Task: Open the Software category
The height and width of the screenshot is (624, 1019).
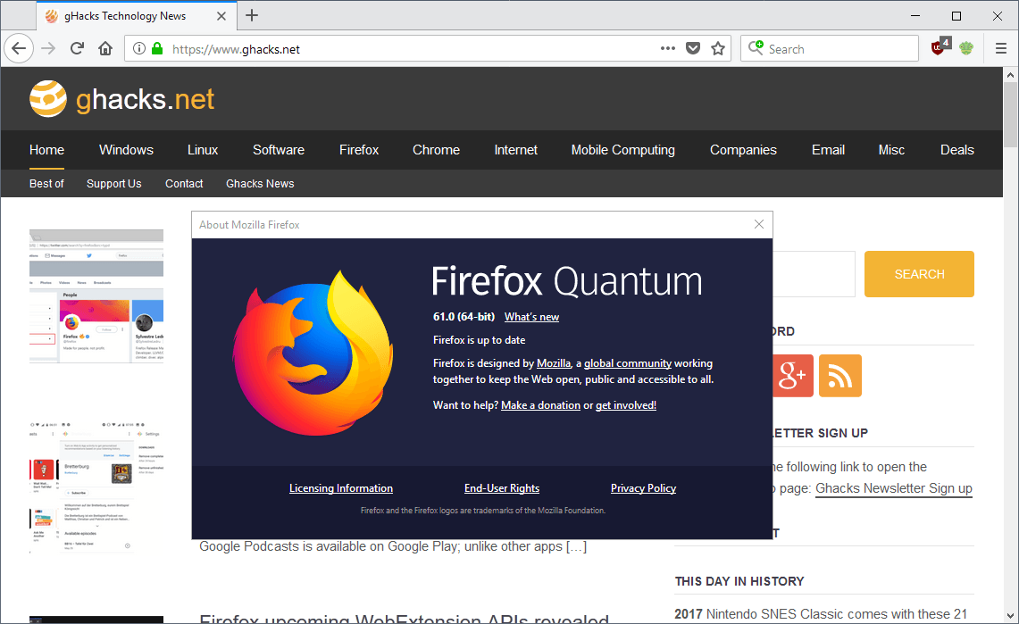Action: [x=278, y=150]
